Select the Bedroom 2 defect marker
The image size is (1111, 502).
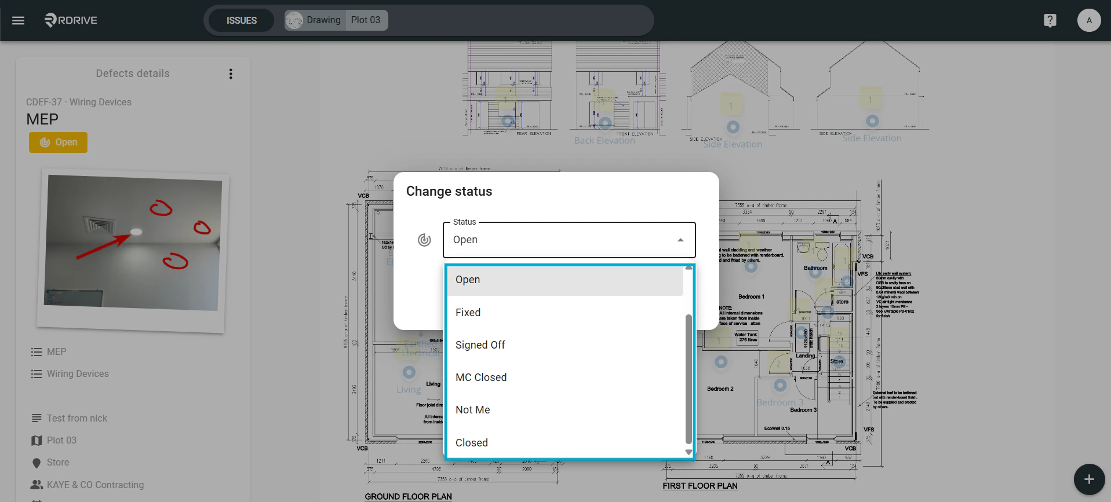pos(721,362)
